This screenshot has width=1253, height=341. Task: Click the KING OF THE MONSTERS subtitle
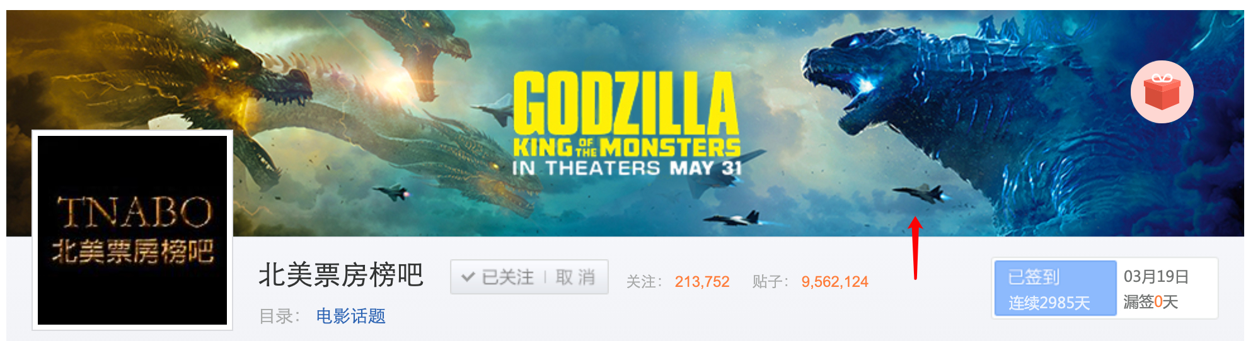[x=626, y=147]
